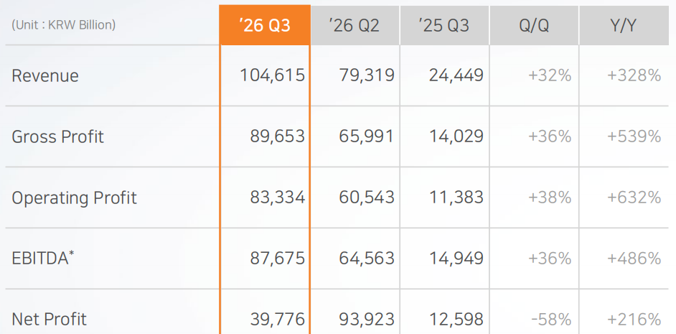The image size is (676, 334).
Task: Click Net Profit Q/Q value -58%
Action: click(551, 320)
